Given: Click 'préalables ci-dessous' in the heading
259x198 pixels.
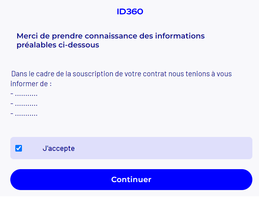Looking at the screenshot, I should click(x=58, y=45).
